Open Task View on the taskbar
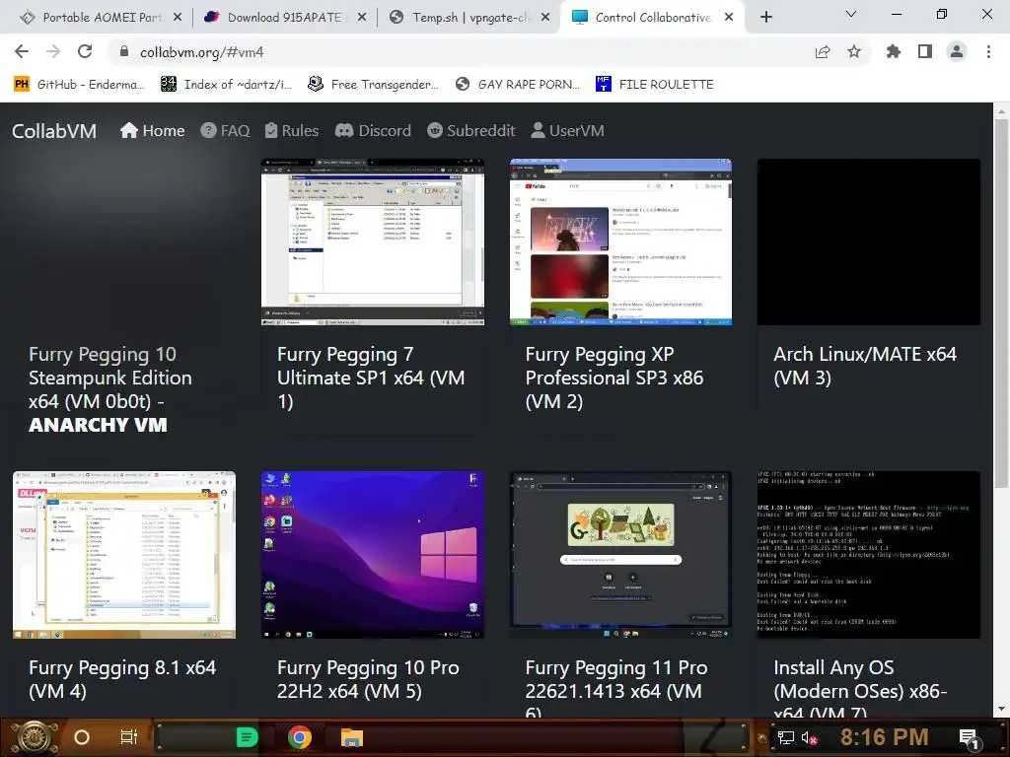Viewport: 1010px width, 757px height. (x=128, y=737)
